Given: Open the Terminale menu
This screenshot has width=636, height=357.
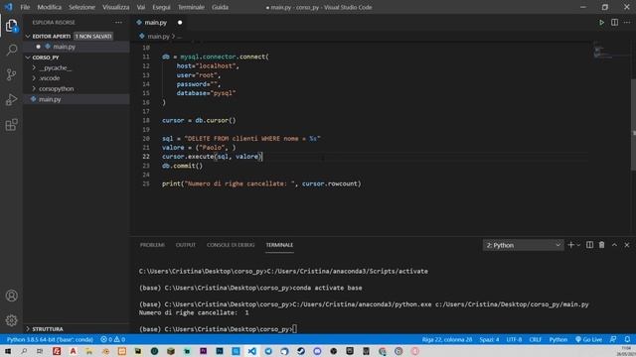Looking at the screenshot, I should pyautogui.click(x=191, y=7).
